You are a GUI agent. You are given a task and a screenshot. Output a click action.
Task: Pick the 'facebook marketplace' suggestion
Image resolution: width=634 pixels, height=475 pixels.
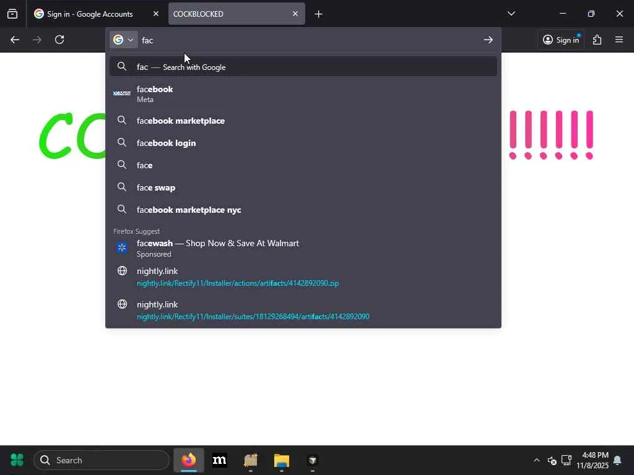pos(303,121)
